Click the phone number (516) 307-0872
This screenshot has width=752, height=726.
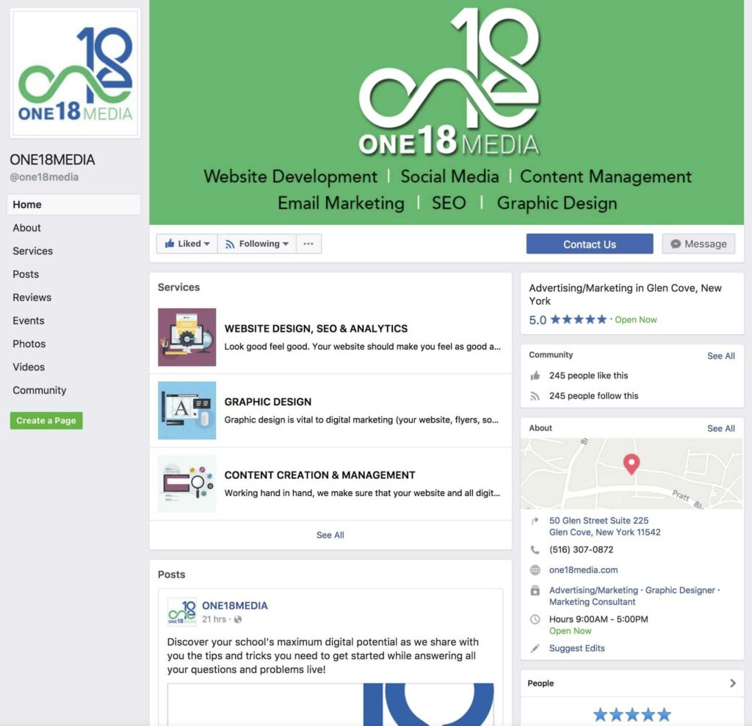(582, 550)
